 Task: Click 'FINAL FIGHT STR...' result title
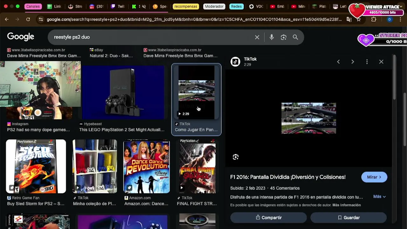click(197, 204)
